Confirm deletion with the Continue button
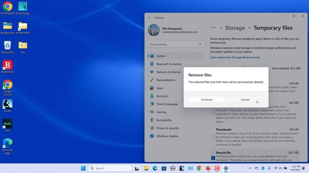 207,99
